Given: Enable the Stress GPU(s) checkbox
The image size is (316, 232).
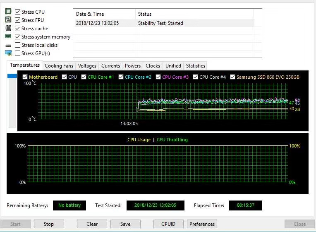Looking at the screenshot, I should (x=17, y=53).
